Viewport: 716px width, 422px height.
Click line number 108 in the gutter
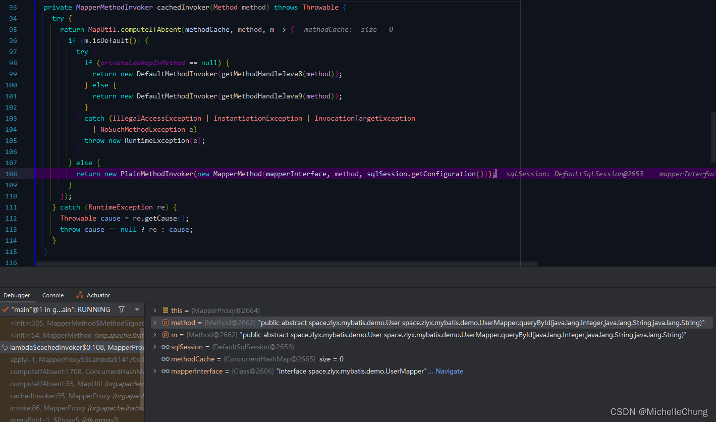pyautogui.click(x=11, y=174)
